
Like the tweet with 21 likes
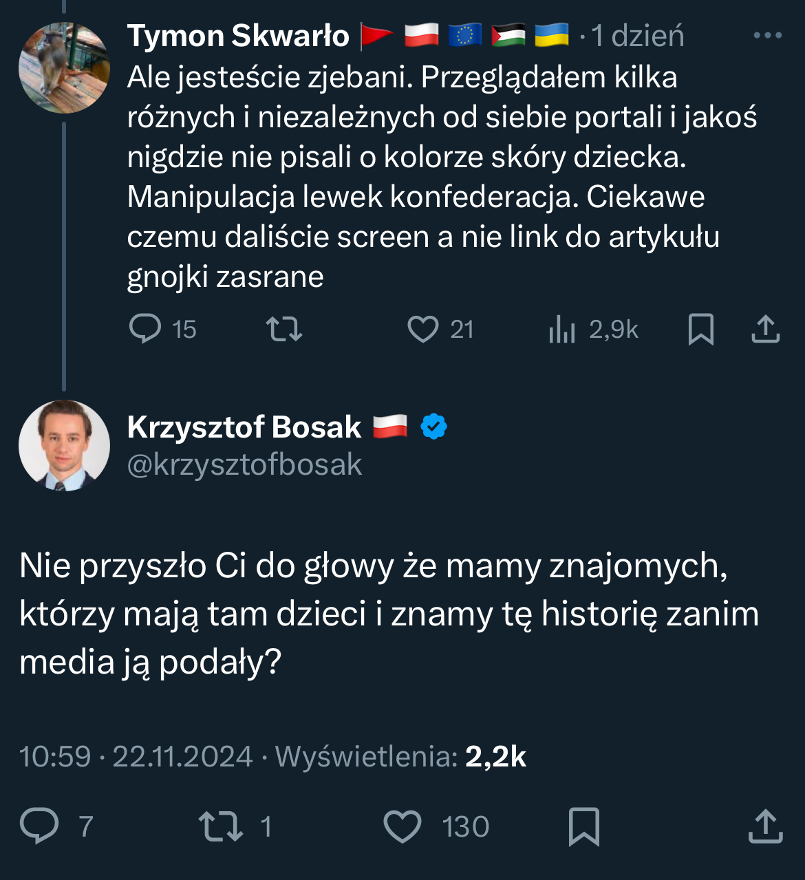(422, 329)
